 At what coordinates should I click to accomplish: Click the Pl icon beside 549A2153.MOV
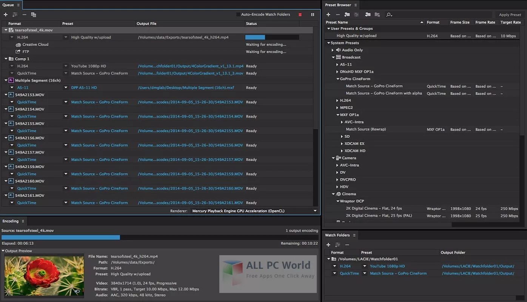coord(11,95)
